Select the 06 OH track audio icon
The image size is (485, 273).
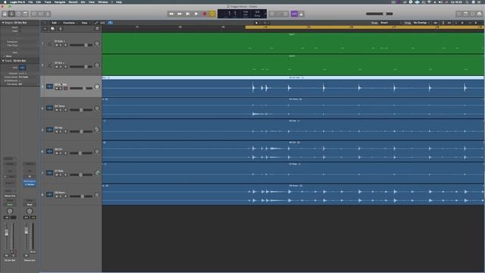click(49, 152)
